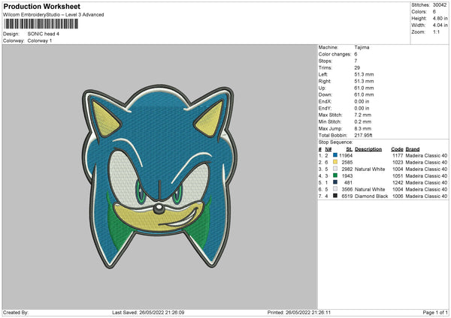Viewport: 451px width, 318px height.
Task: Click the Natural White swatch in stop 3
Action: 335,168
